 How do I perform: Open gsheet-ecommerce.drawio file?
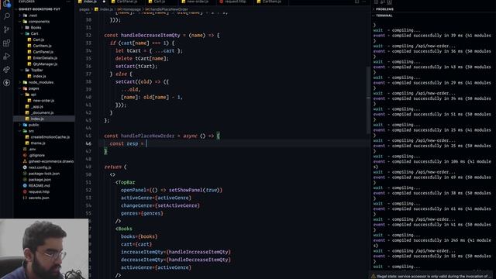click(51, 161)
